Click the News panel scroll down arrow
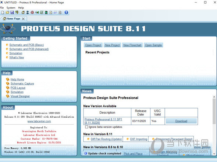The image size is (217, 162). click(214, 154)
